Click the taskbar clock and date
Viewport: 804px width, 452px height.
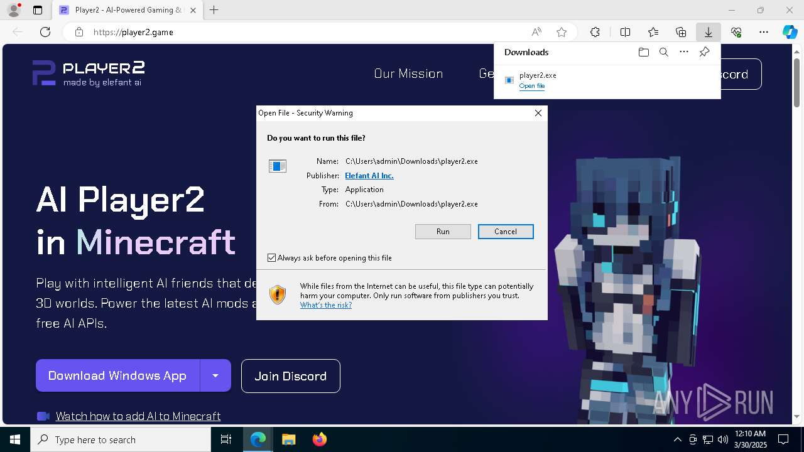[x=749, y=439]
